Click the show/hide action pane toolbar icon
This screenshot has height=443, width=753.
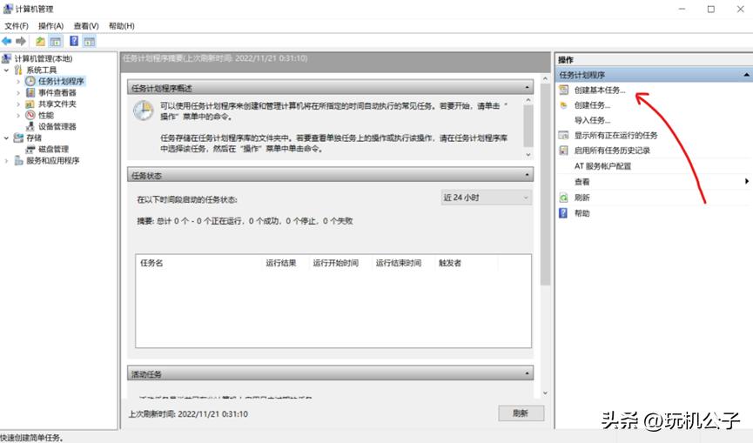click(x=90, y=41)
